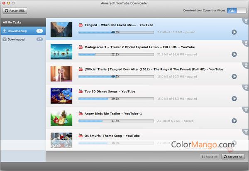
Task: Click status text '2.1 MB of 6.7 MB – paused'
Action: pos(175,121)
